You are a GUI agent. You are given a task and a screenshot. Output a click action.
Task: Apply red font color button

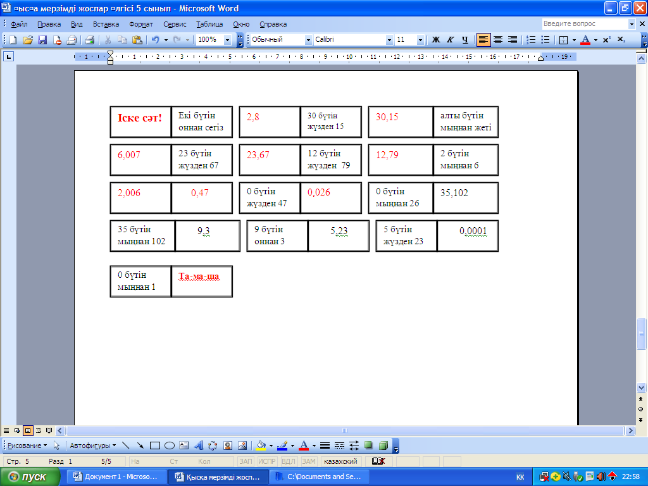(x=585, y=40)
